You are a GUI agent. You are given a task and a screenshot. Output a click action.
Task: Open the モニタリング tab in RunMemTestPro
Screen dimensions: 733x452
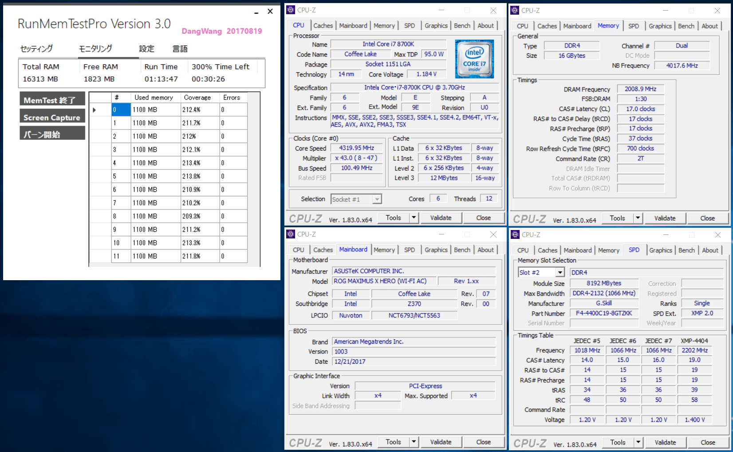click(x=95, y=48)
